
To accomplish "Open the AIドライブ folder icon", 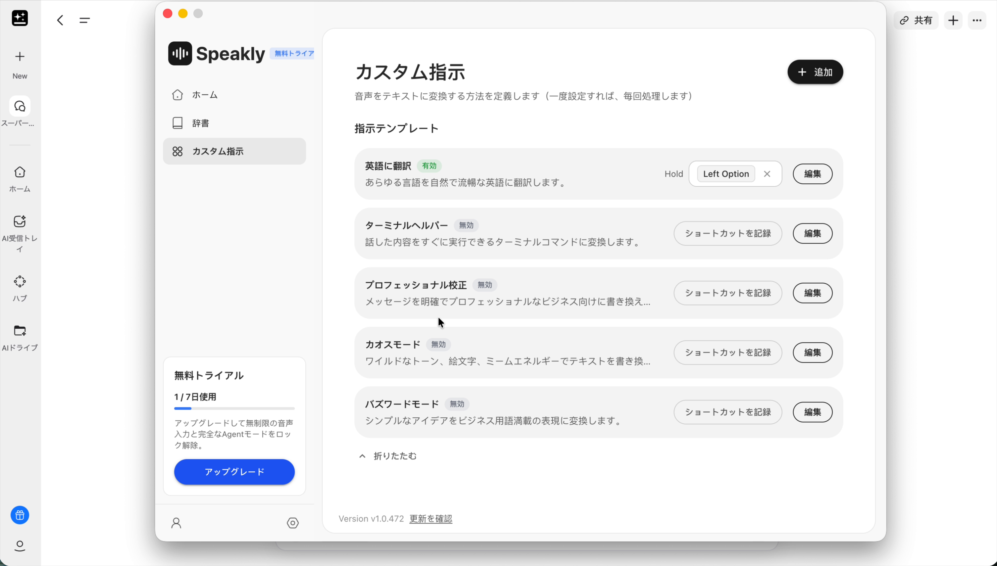I will (x=20, y=331).
